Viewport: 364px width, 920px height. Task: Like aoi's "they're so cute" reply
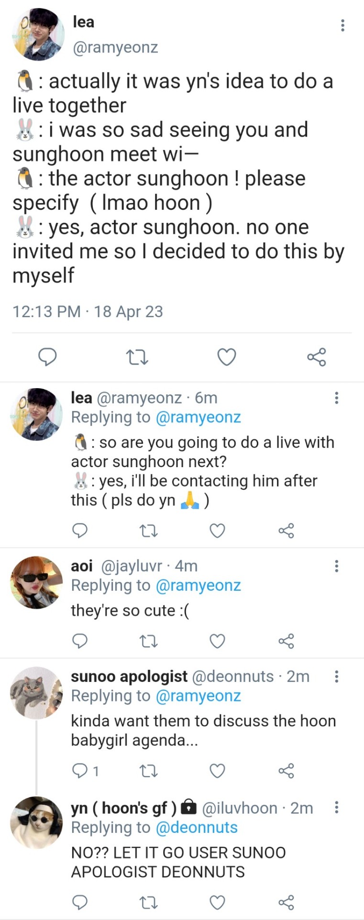pos(217,641)
